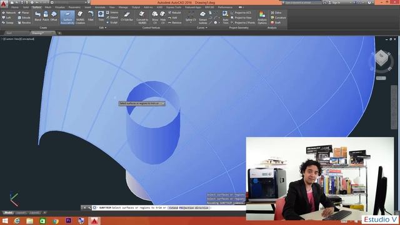Select the Loft surface tool
Screen dimensions: 400x225
tap(7, 17)
